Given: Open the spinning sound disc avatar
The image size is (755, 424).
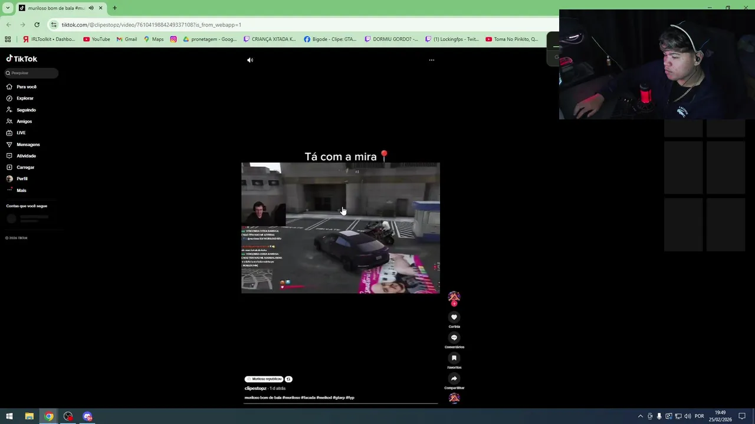Looking at the screenshot, I should [x=454, y=398].
